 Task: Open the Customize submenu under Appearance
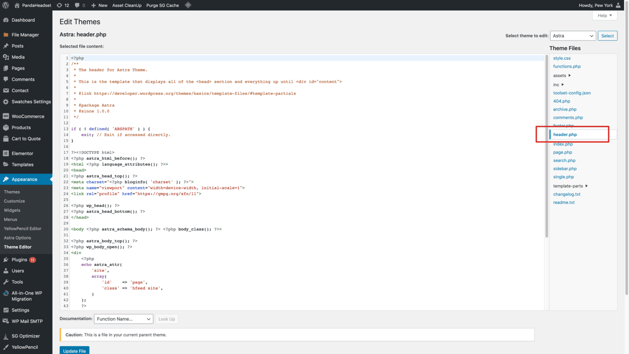click(x=14, y=201)
